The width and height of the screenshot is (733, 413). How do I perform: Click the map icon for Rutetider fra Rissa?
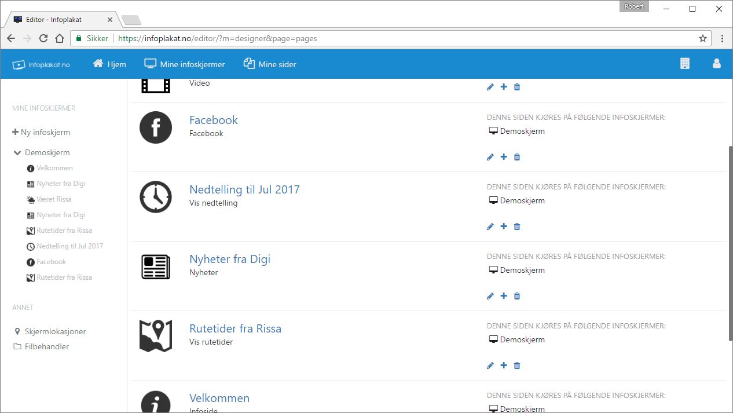point(156,336)
